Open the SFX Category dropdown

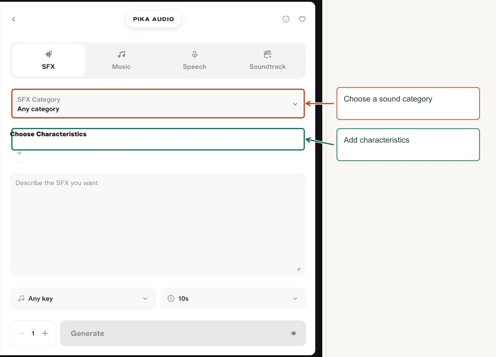pyautogui.click(x=158, y=104)
